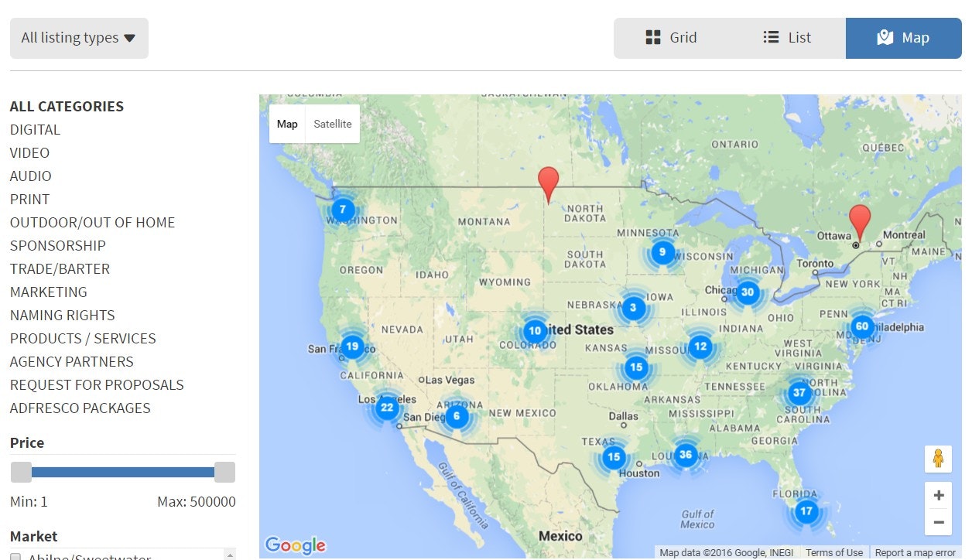Select the red pin in North Dakota
The height and width of the screenshot is (560, 972).
pos(549,184)
